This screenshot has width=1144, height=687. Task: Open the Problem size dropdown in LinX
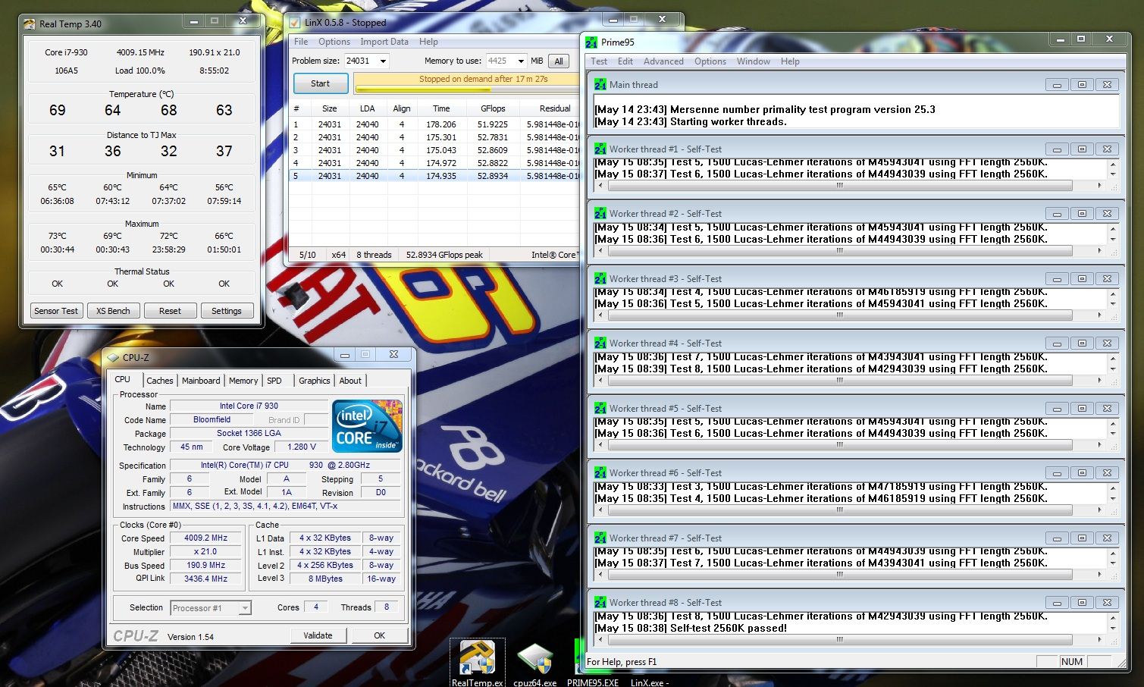tap(383, 61)
